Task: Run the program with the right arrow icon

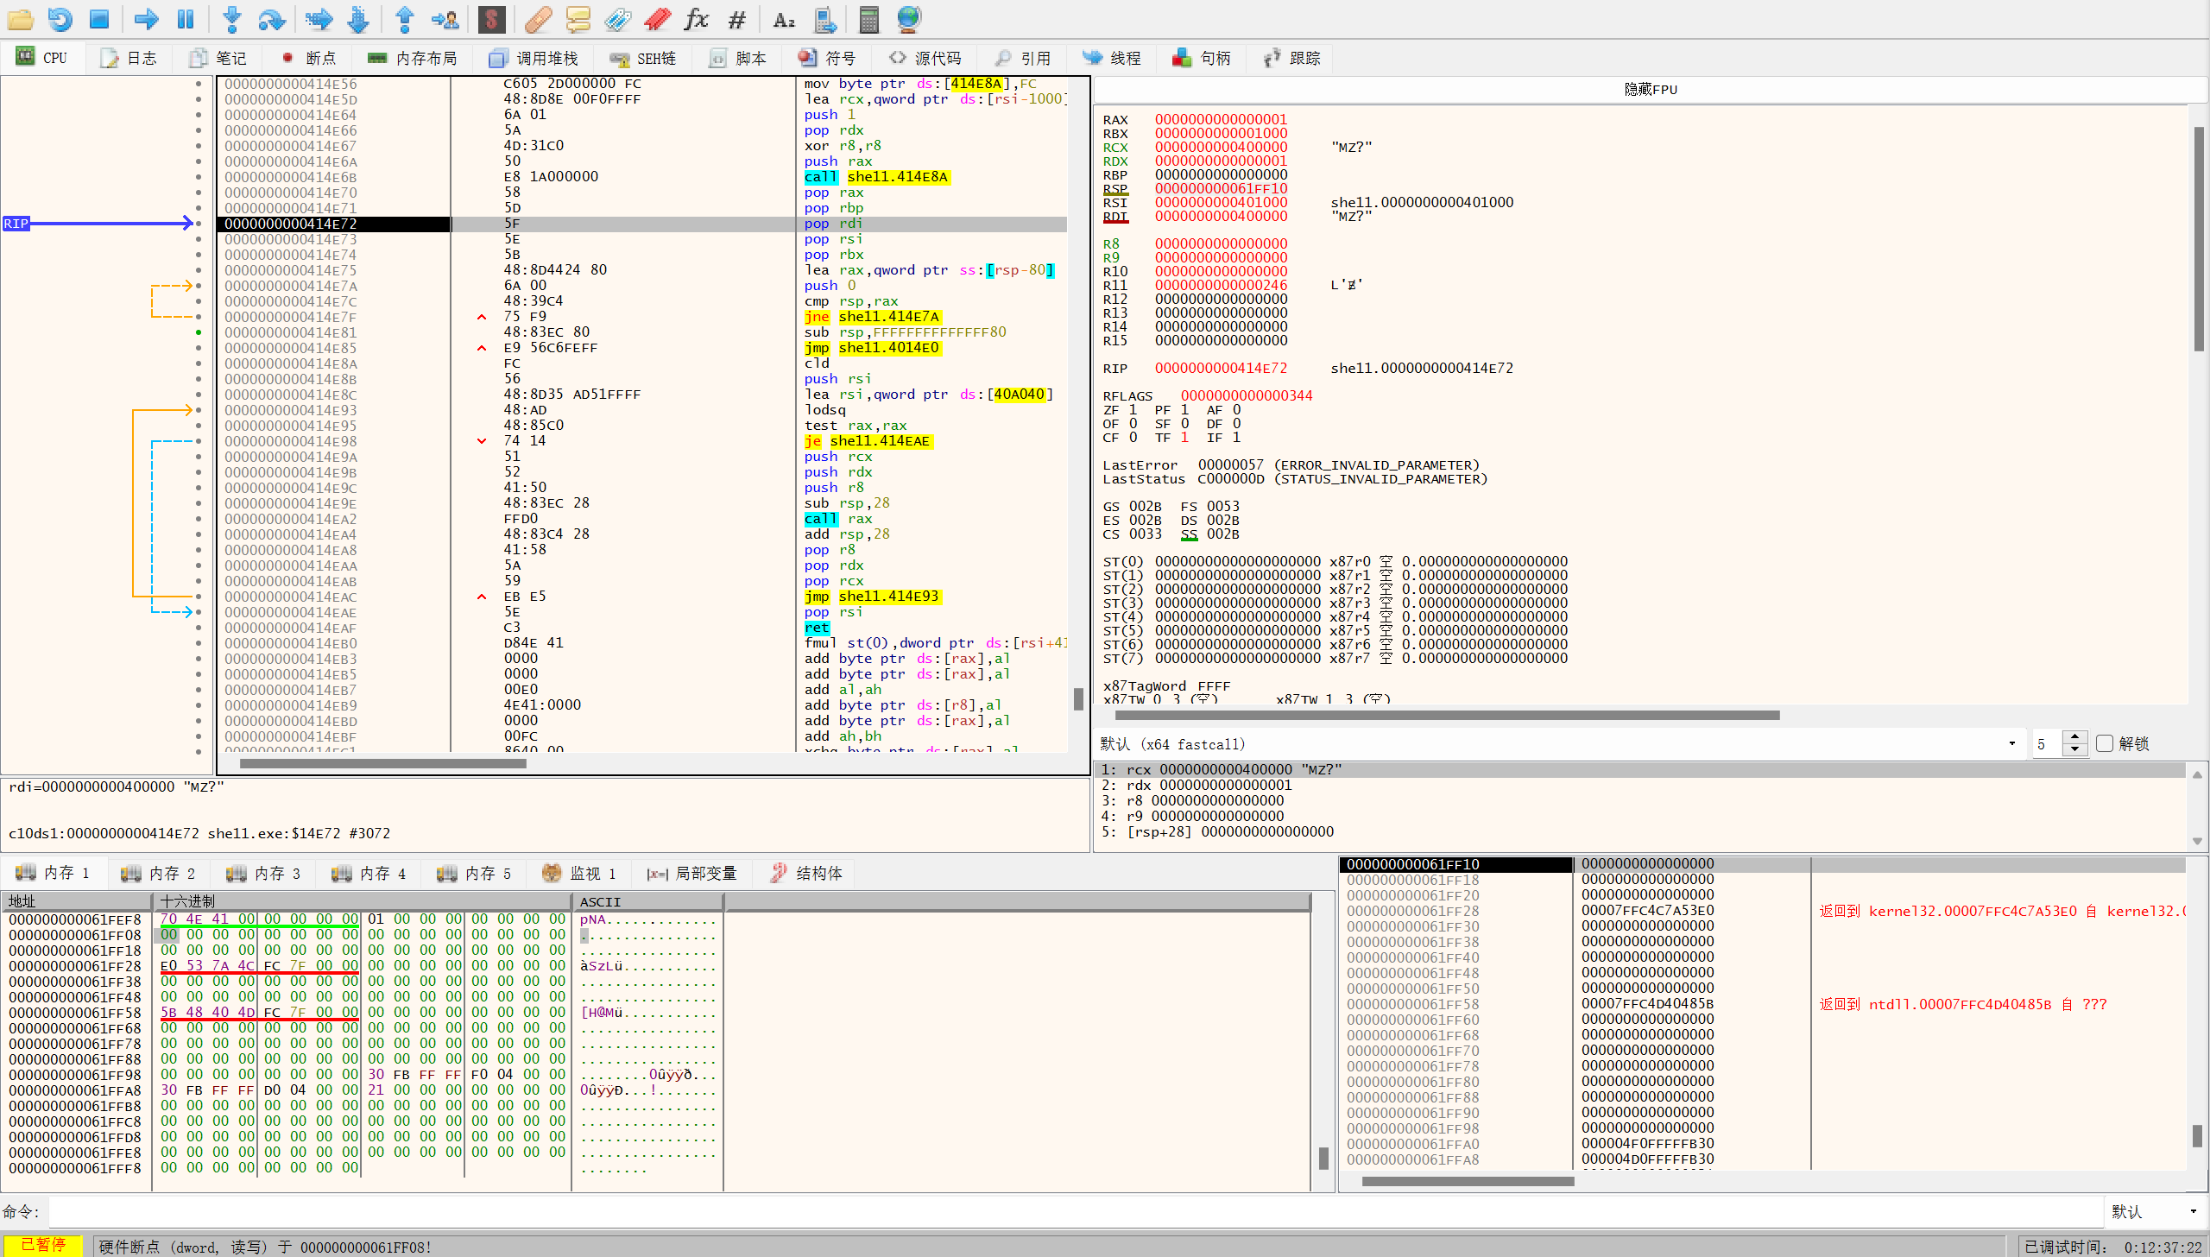Action: [x=146, y=19]
